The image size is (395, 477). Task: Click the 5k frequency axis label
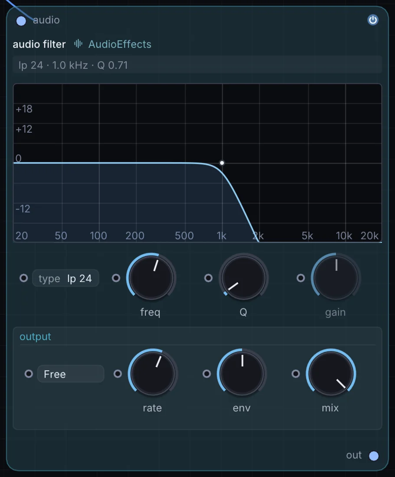click(307, 236)
